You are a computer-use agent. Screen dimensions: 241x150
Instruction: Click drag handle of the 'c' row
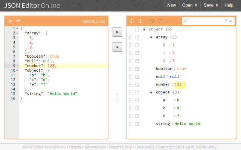point(130,108)
